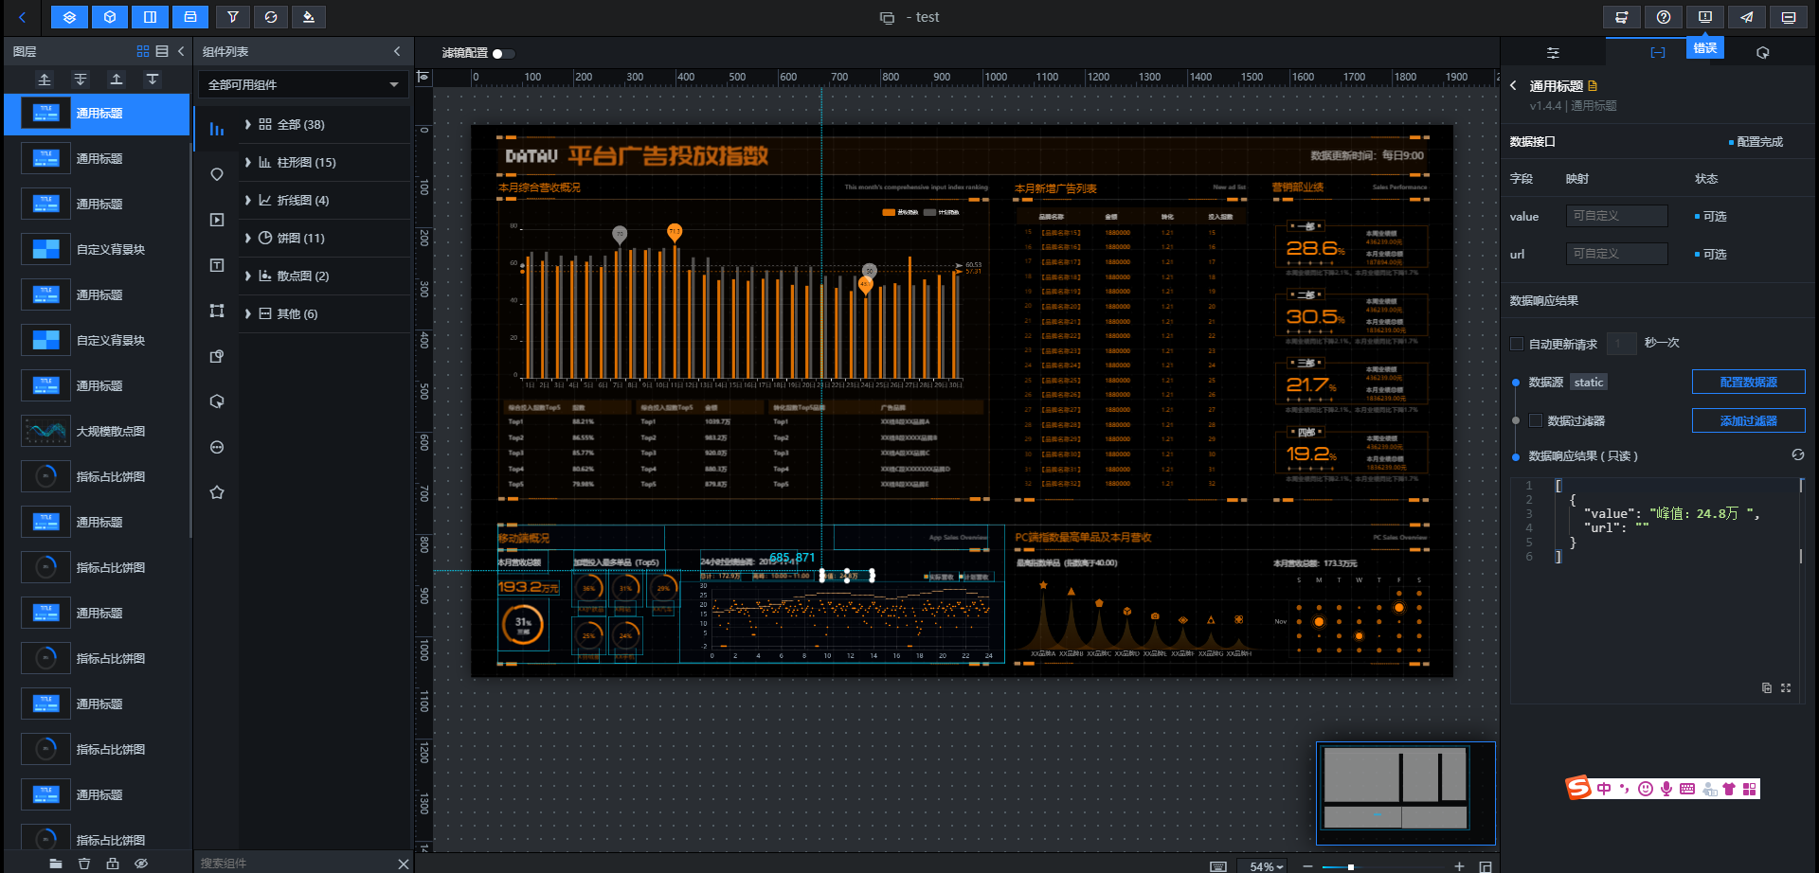Select the favorites star category icon
Image resolution: width=1819 pixels, height=873 pixels.
[x=217, y=492]
